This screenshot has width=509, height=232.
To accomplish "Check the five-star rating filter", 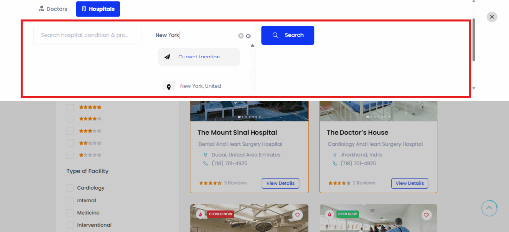I will [x=70, y=107].
